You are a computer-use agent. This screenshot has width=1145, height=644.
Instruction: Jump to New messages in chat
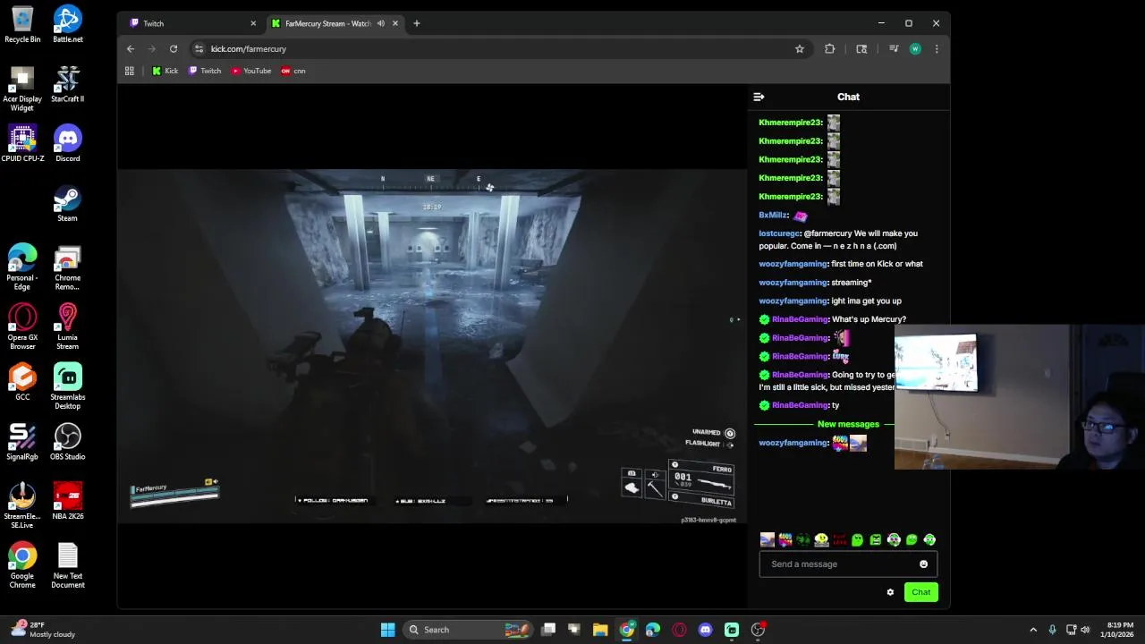(848, 424)
